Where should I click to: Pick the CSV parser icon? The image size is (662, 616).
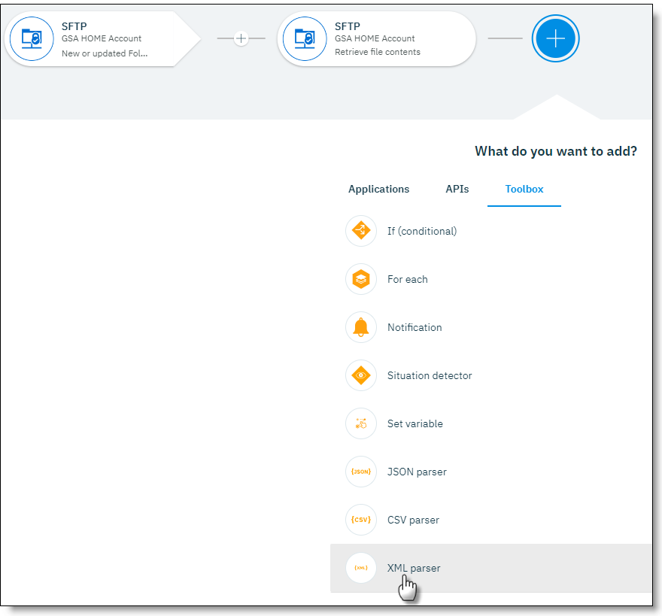pyautogui.click(x=361, y=520)
